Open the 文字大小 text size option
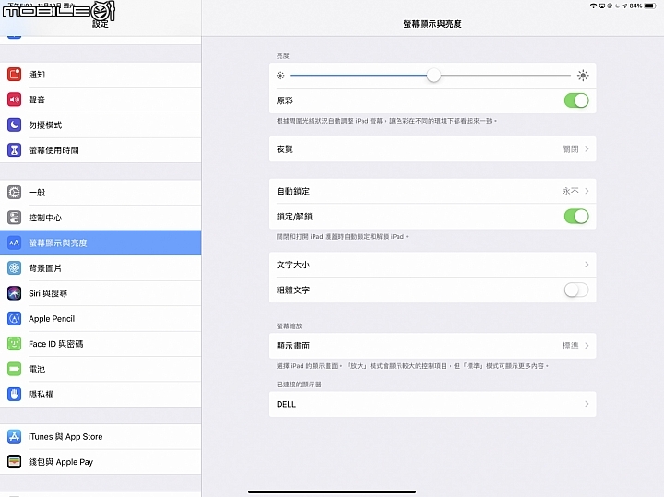 click(433, 265)
